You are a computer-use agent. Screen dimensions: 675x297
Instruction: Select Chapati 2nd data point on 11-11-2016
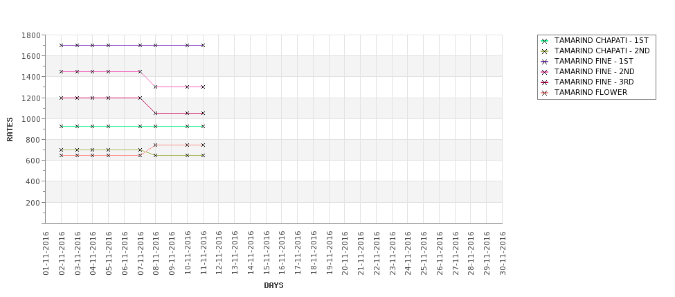pos(203,155)
